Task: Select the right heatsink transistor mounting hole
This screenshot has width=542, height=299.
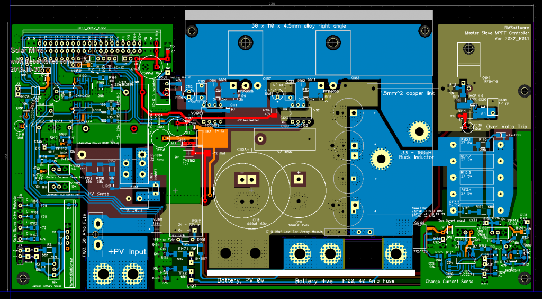Action: pos(332,41)
